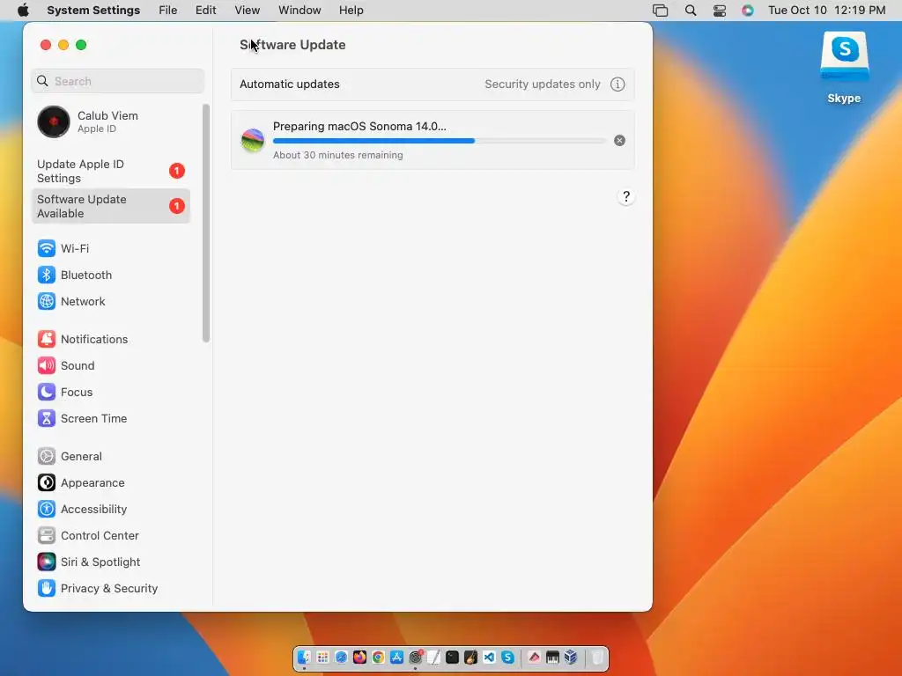
Task: Open General settings
Action: (x=70, y=457)
